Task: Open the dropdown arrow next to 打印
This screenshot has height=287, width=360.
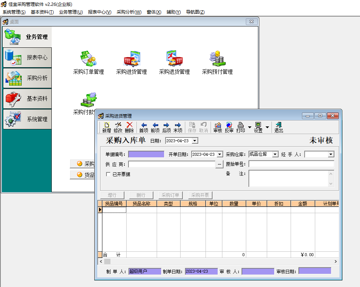Action: click(x=250, y=127)
